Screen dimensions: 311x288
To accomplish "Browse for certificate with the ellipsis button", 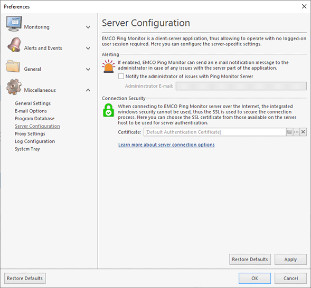I will pyautogui.click(x=296, y=132).
